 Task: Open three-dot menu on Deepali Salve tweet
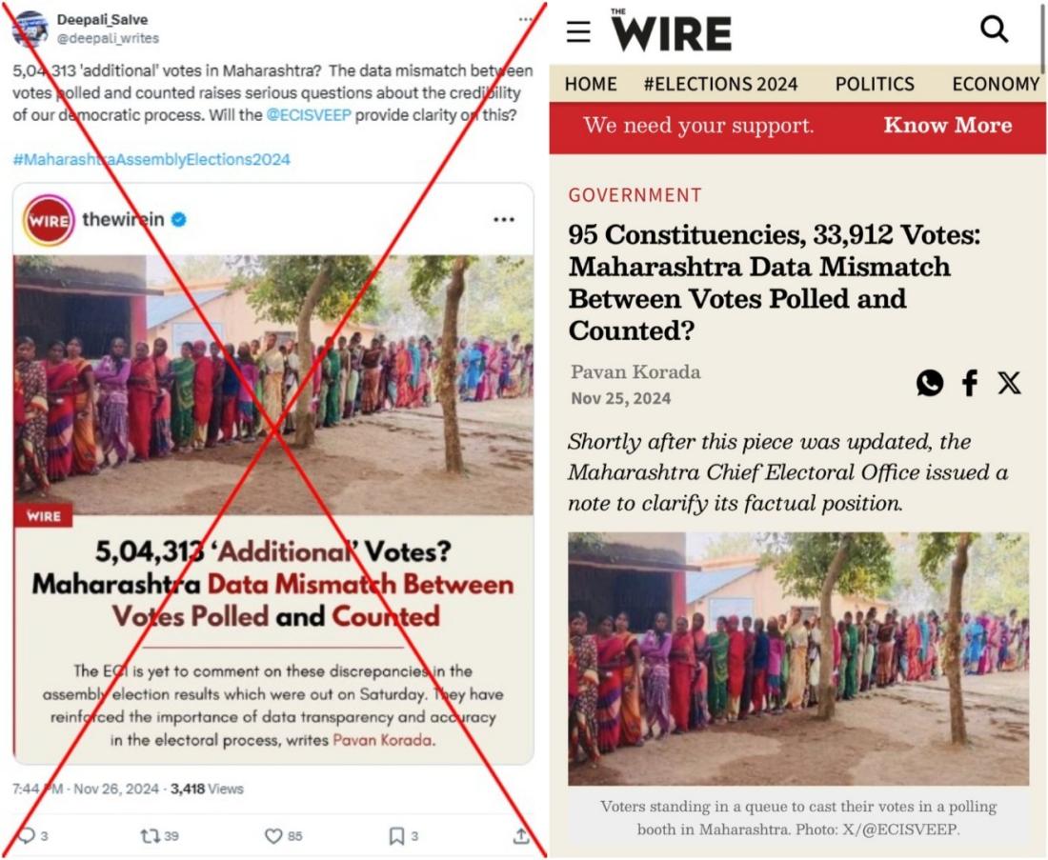click(x=525, y=19)
